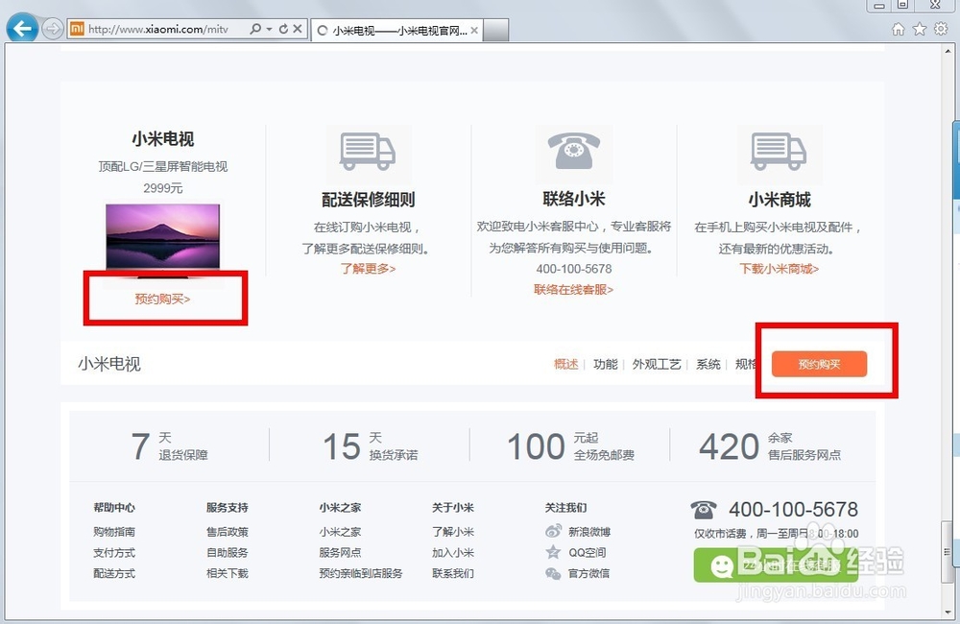Click the 15天 换货承诺 text

[x=371, y=445]
